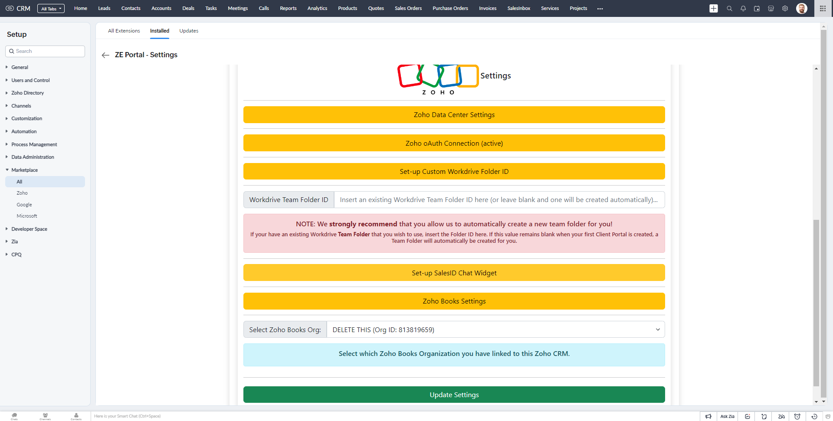833x421 pixels.
Task: Click the Setup search box
Action: pyautogui.click(x=45, y=51)
